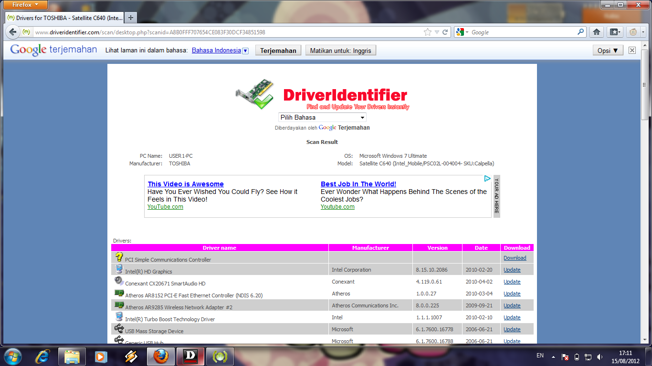Click the Action Center flag in system tray
This screenshot has width=652, height=366.
(x=564, y=356)
